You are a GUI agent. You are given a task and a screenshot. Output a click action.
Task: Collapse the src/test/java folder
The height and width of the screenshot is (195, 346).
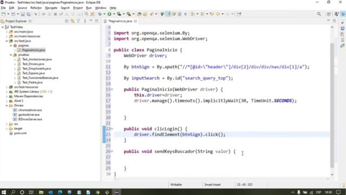click(x=6, y=41)
